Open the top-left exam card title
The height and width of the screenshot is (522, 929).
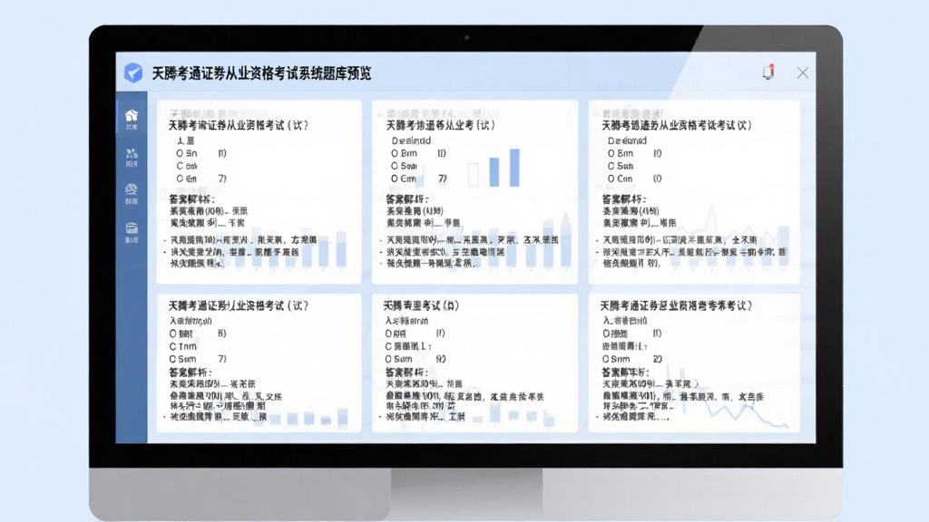(239, 125)
